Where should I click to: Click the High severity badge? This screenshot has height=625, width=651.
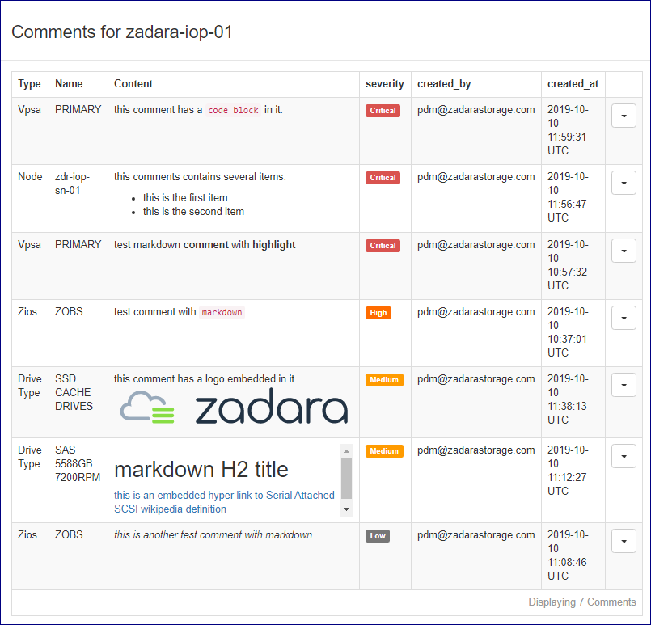(378, 313)
